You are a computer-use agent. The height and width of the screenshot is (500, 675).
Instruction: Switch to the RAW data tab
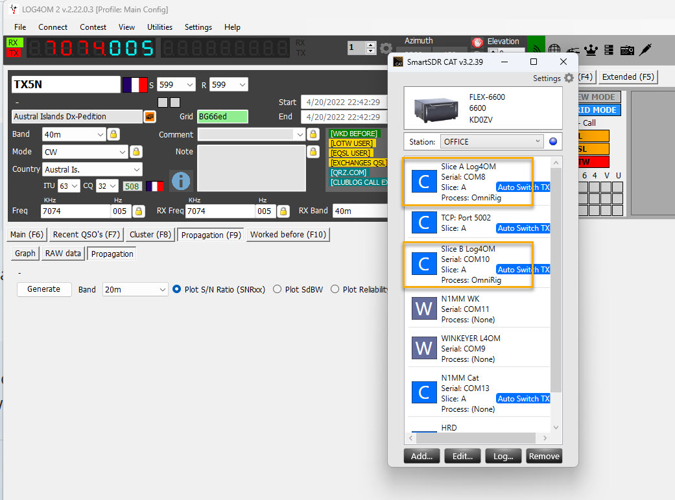(x=63, y=254)
